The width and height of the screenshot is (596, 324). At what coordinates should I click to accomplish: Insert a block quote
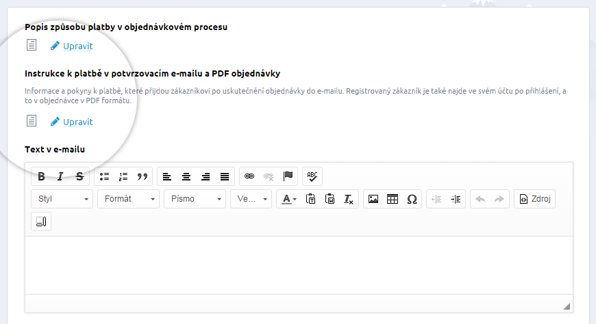[x=142, y=176]
